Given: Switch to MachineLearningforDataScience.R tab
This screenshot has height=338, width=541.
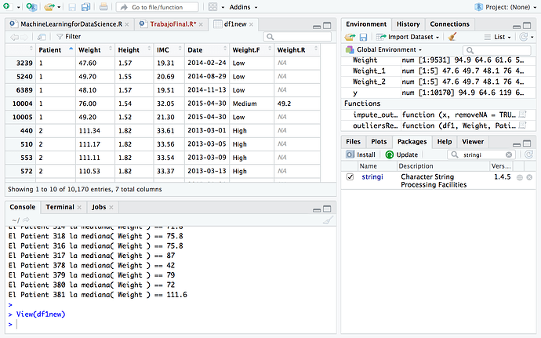Looking at the screenshot, I should [71, 24].
